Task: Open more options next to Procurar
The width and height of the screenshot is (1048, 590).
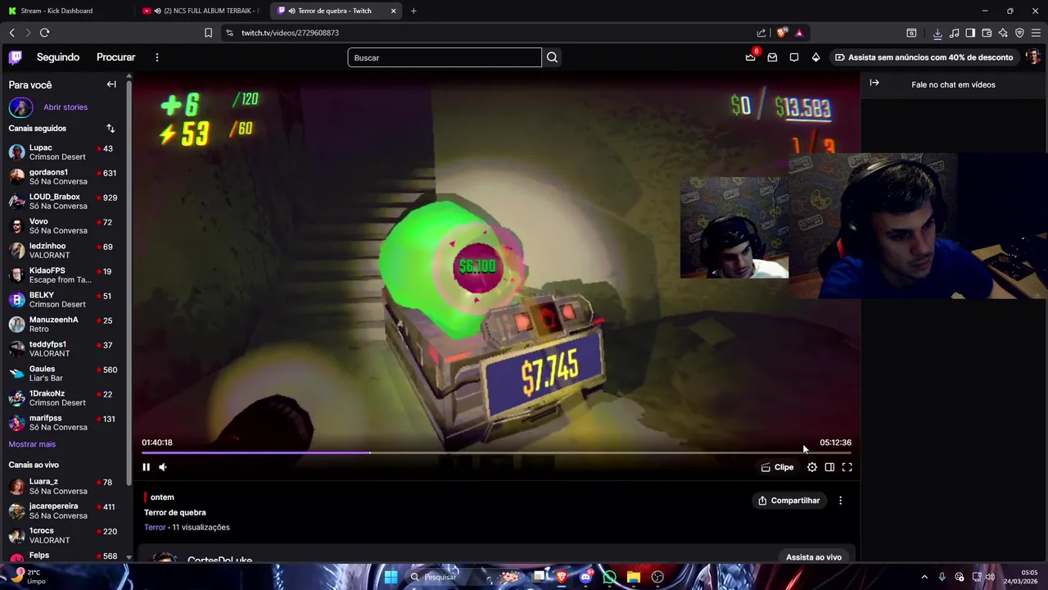Action: click(x=157, y=57)
